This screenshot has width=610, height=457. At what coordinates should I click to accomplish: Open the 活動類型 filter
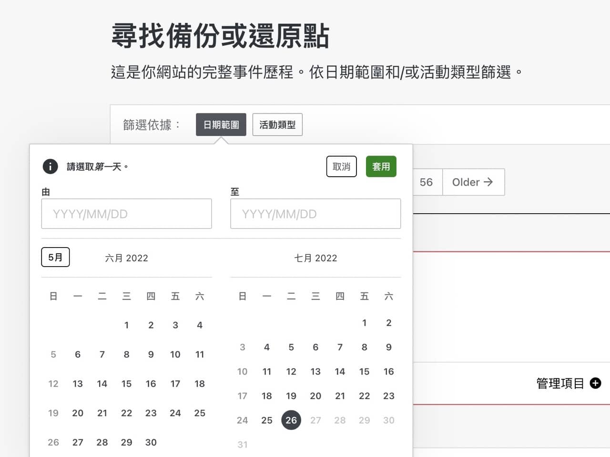click(277, 125)
